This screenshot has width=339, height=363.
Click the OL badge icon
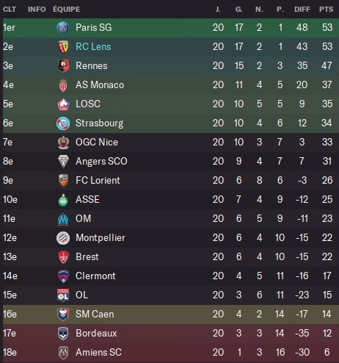click(63, 295)
